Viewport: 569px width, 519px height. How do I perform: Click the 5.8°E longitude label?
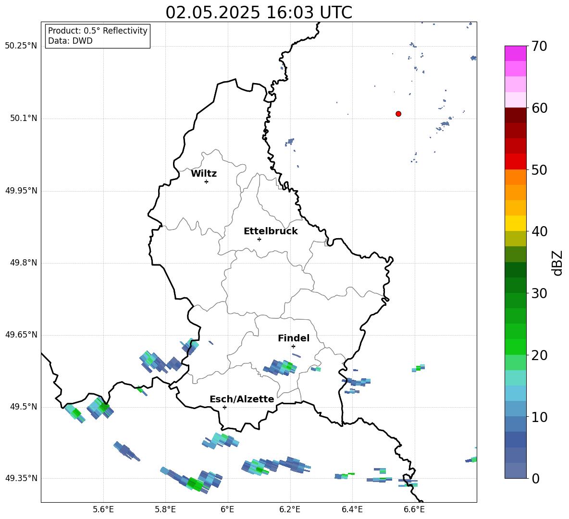(165, 509)
